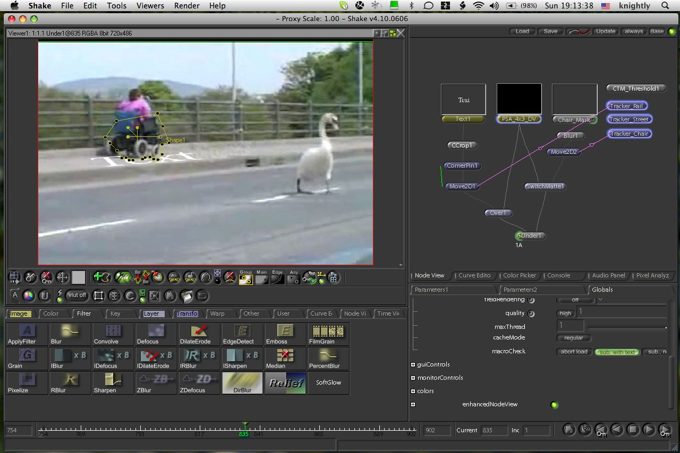The image size is (680, 453).
Task: Click the Save button above node view
Action: click(x=550, y=31)
